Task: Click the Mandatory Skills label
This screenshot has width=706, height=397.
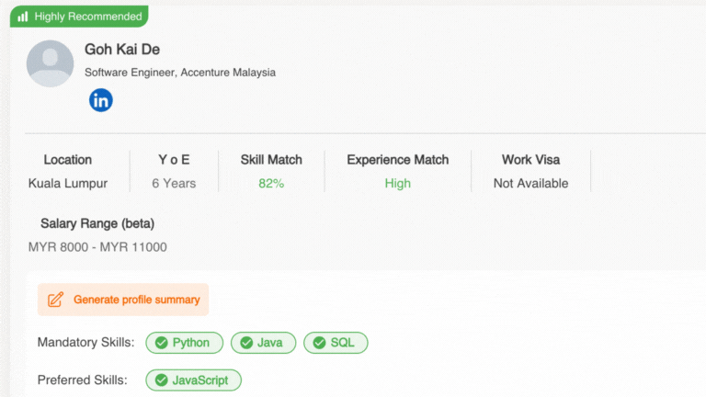Action: (85, 343)
